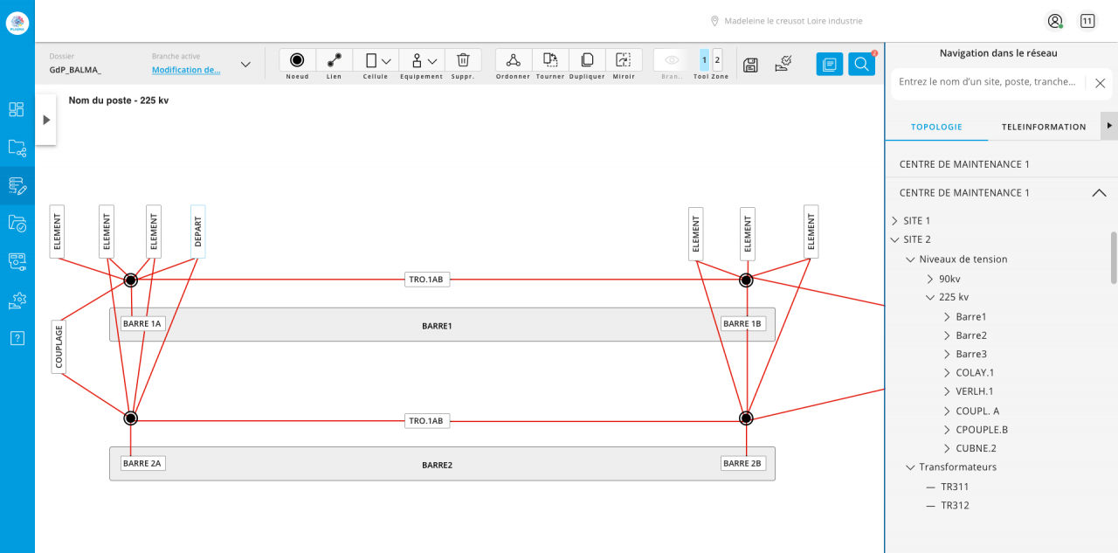Viewport: 1118px width, 553px height.
Task: Click the network search input field
Action: (x=987, y=82)
